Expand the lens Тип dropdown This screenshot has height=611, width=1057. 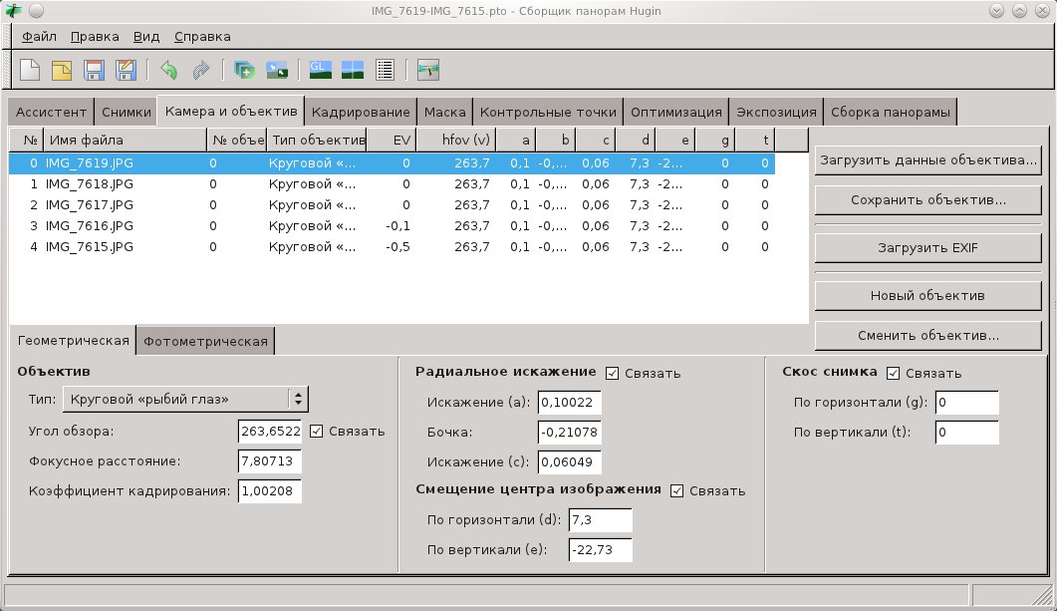[x=185, y=400]
